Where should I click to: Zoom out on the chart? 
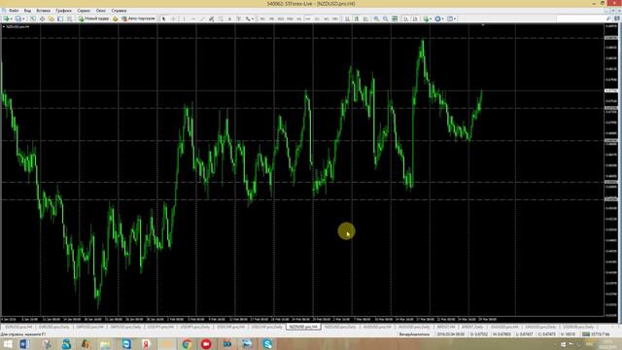[385, 18]
